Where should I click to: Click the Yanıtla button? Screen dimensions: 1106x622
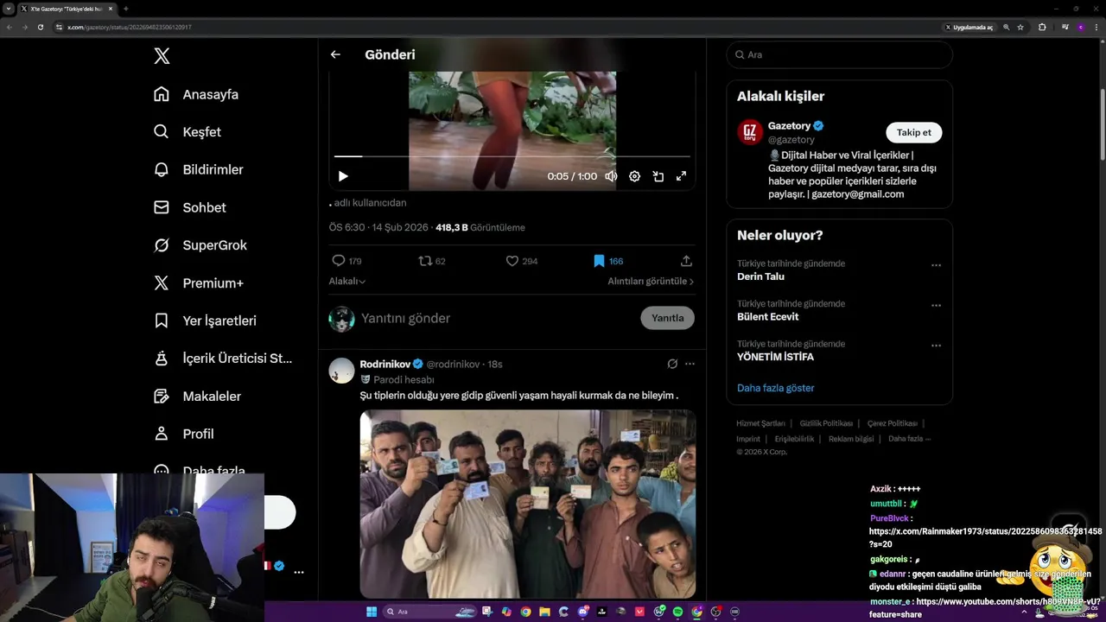pos(667,318)
